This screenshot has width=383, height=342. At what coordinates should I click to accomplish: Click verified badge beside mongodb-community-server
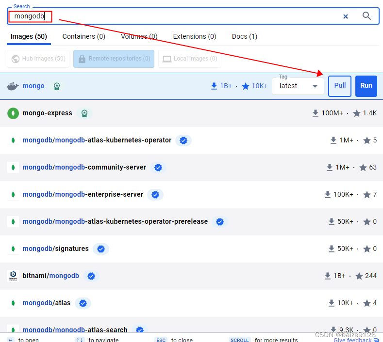point(158,168)
